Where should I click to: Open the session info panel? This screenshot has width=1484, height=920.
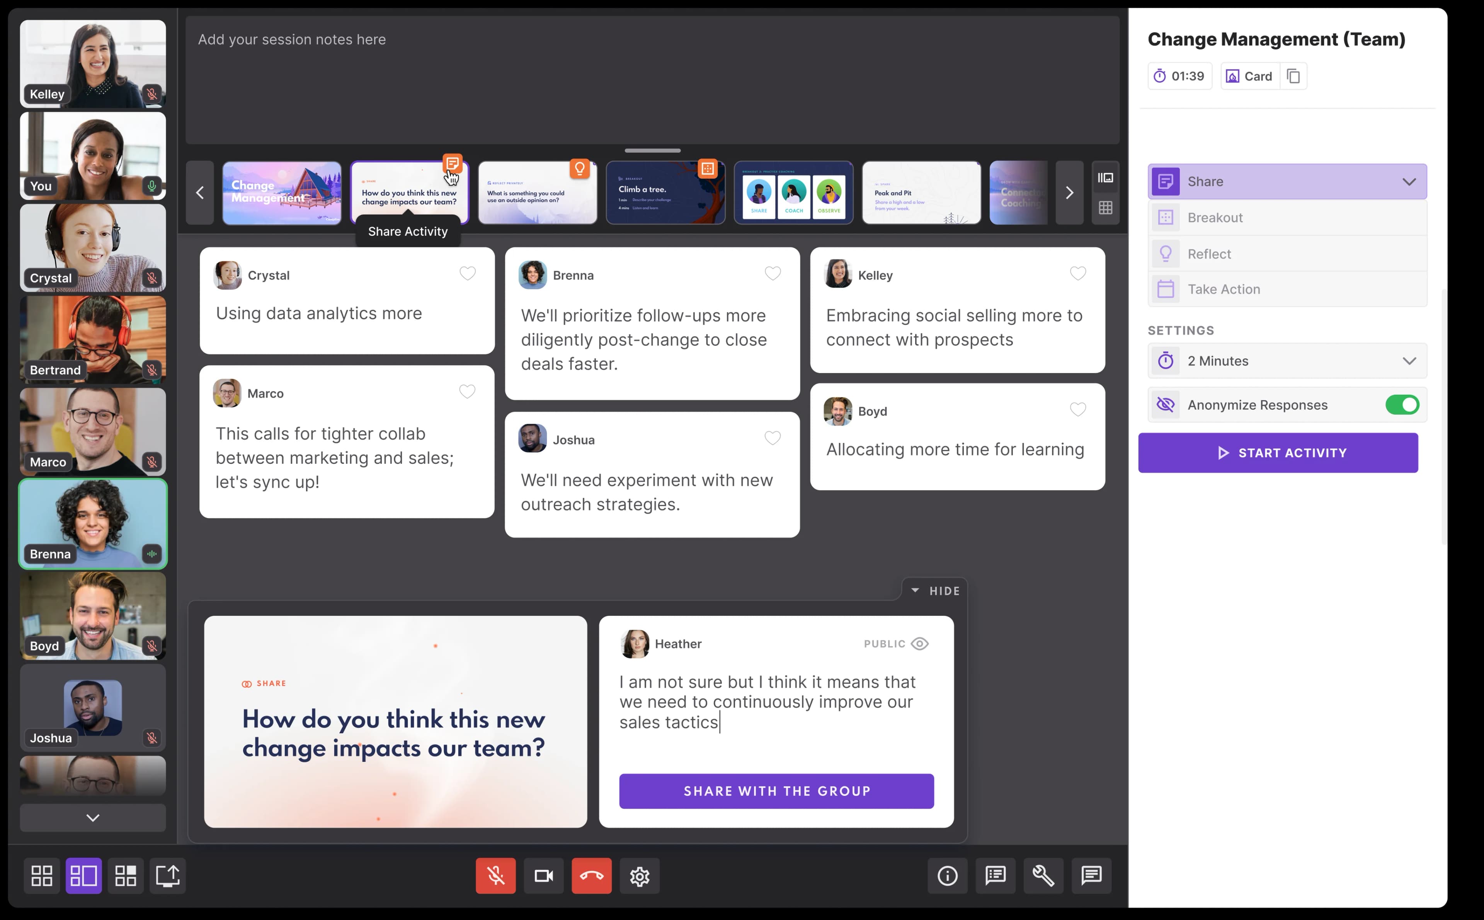(947, 876)
